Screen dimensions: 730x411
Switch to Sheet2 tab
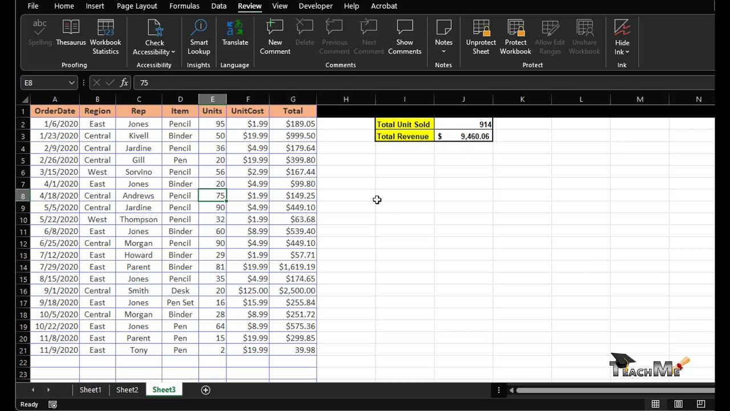[x=127, y=390]
